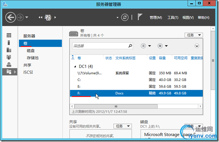Open the 工具(T) menu

[x=173, y=17]
